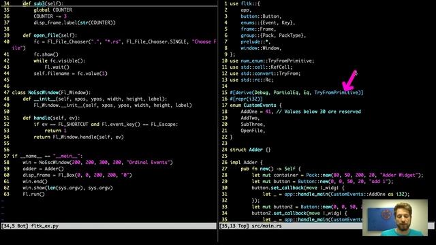Click the 'let mut container = Pack::new' line
This screenshot has height=245, width=436.
click(x=338, y=176)
